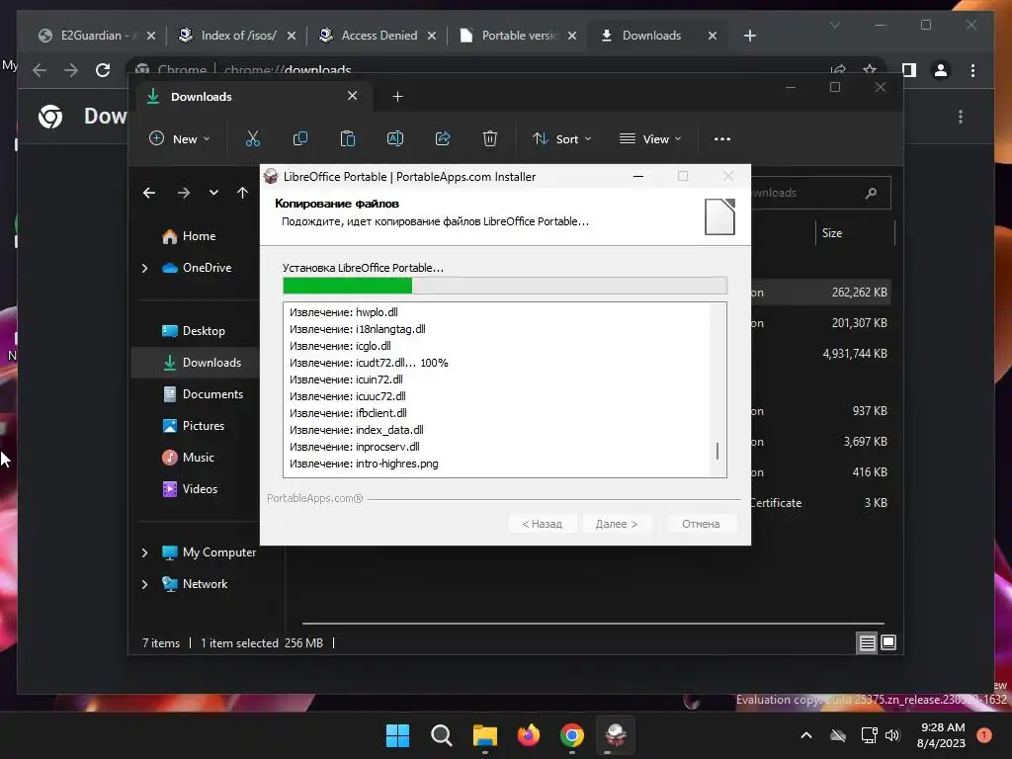Click the search magnifier in Explorer search box
This screenshot has height=759, width=1012.
[871, 193]
